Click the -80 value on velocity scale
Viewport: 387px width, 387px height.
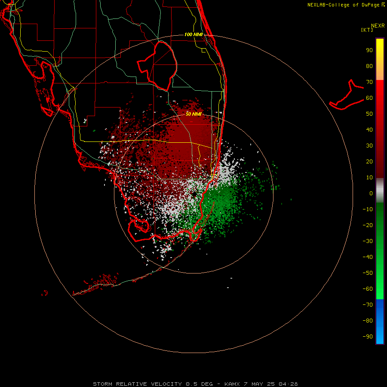[368, 321]
